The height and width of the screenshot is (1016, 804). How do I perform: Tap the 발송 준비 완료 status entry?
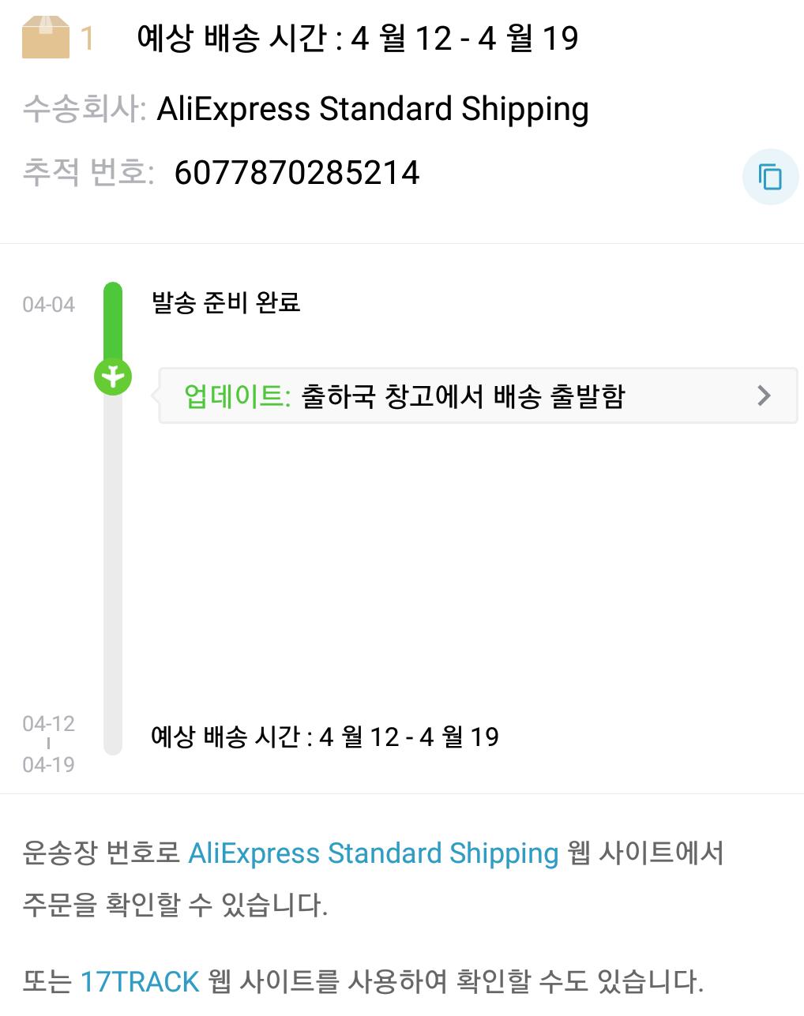(x=226, y=302)
